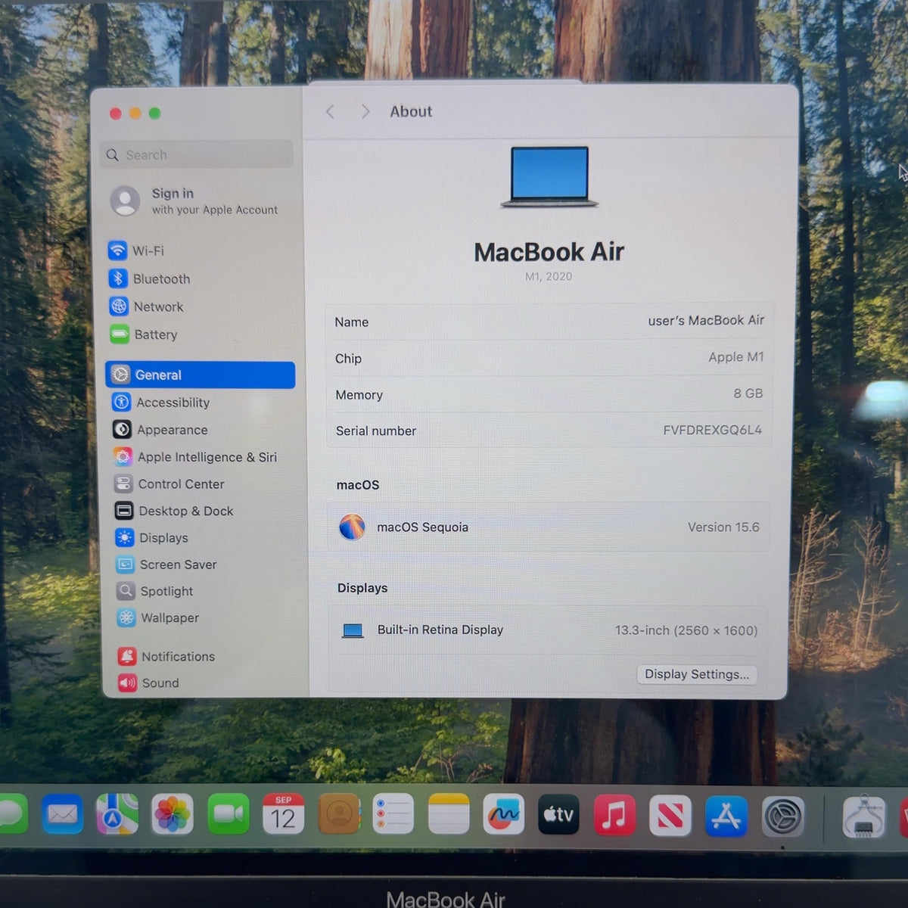Click the 13.3-inch (2560 × 1600) text

click(x=686, y=630)
